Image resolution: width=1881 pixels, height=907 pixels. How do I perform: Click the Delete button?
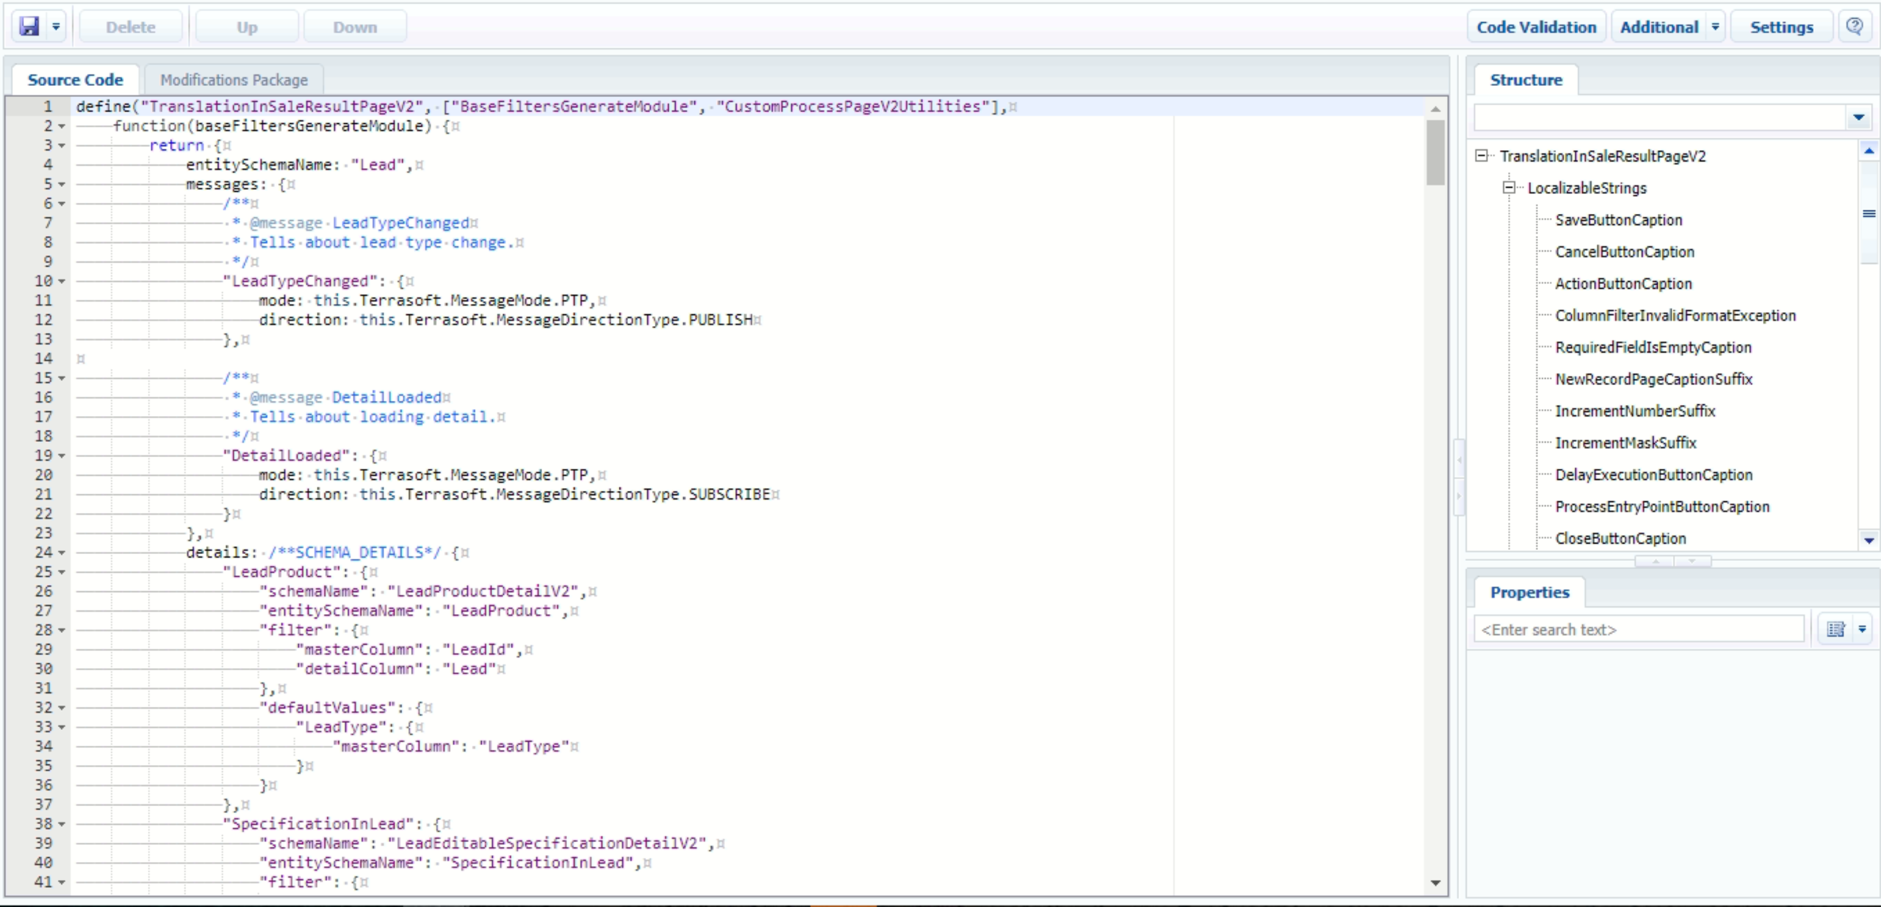click(x=131, y=27)
